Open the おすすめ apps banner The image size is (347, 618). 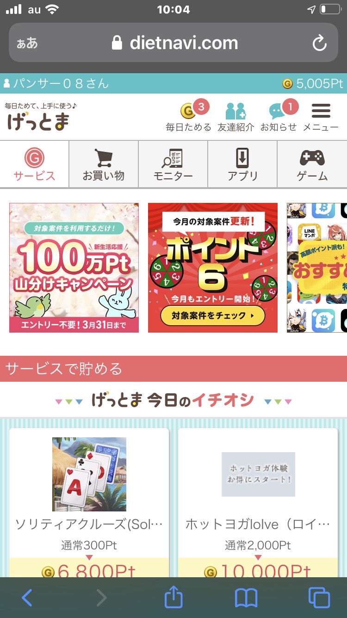point(317,268)
